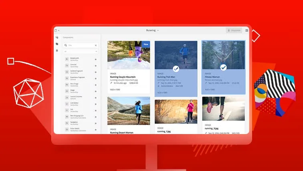Viewport: 303px width, 171px height.
Task: Open the Running folder title dropdown
Action: point(152,30)
